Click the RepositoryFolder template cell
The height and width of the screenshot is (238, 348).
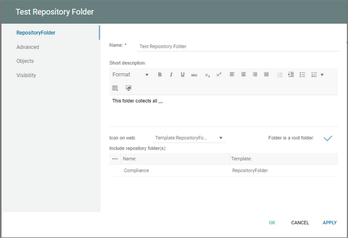[x=250, y=171]
